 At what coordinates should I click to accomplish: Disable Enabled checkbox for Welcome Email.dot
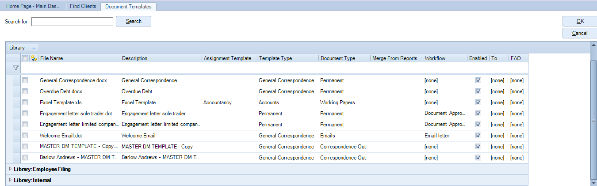[478, 136]
